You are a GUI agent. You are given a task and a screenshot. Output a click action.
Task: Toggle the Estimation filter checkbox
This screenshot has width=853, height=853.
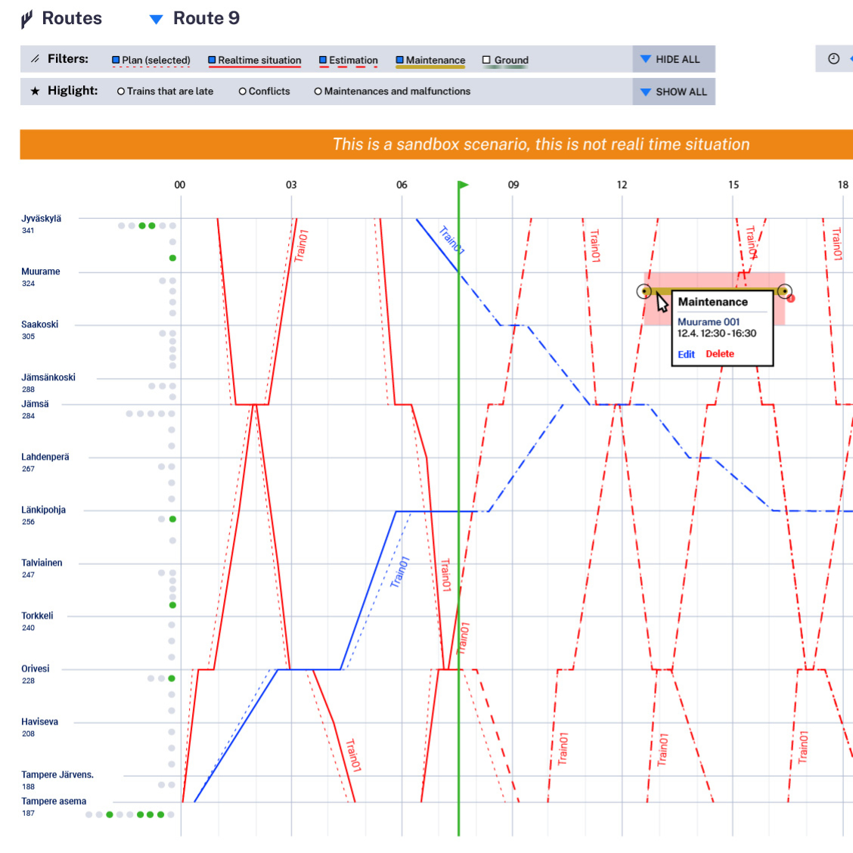click(x=323, y=60)
